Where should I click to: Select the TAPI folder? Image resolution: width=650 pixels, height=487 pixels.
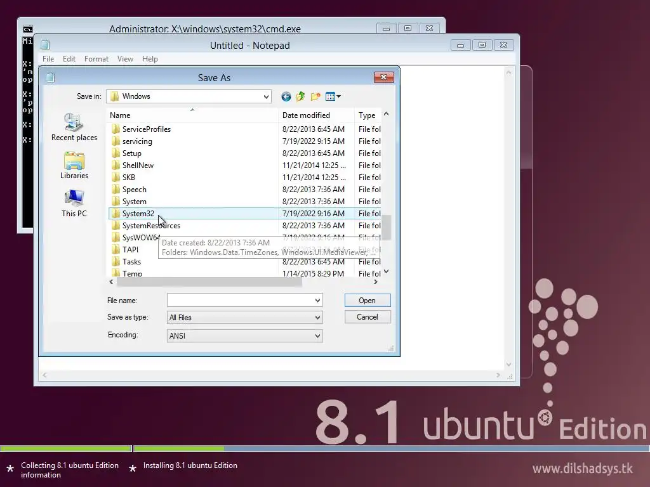pos(131,249)
